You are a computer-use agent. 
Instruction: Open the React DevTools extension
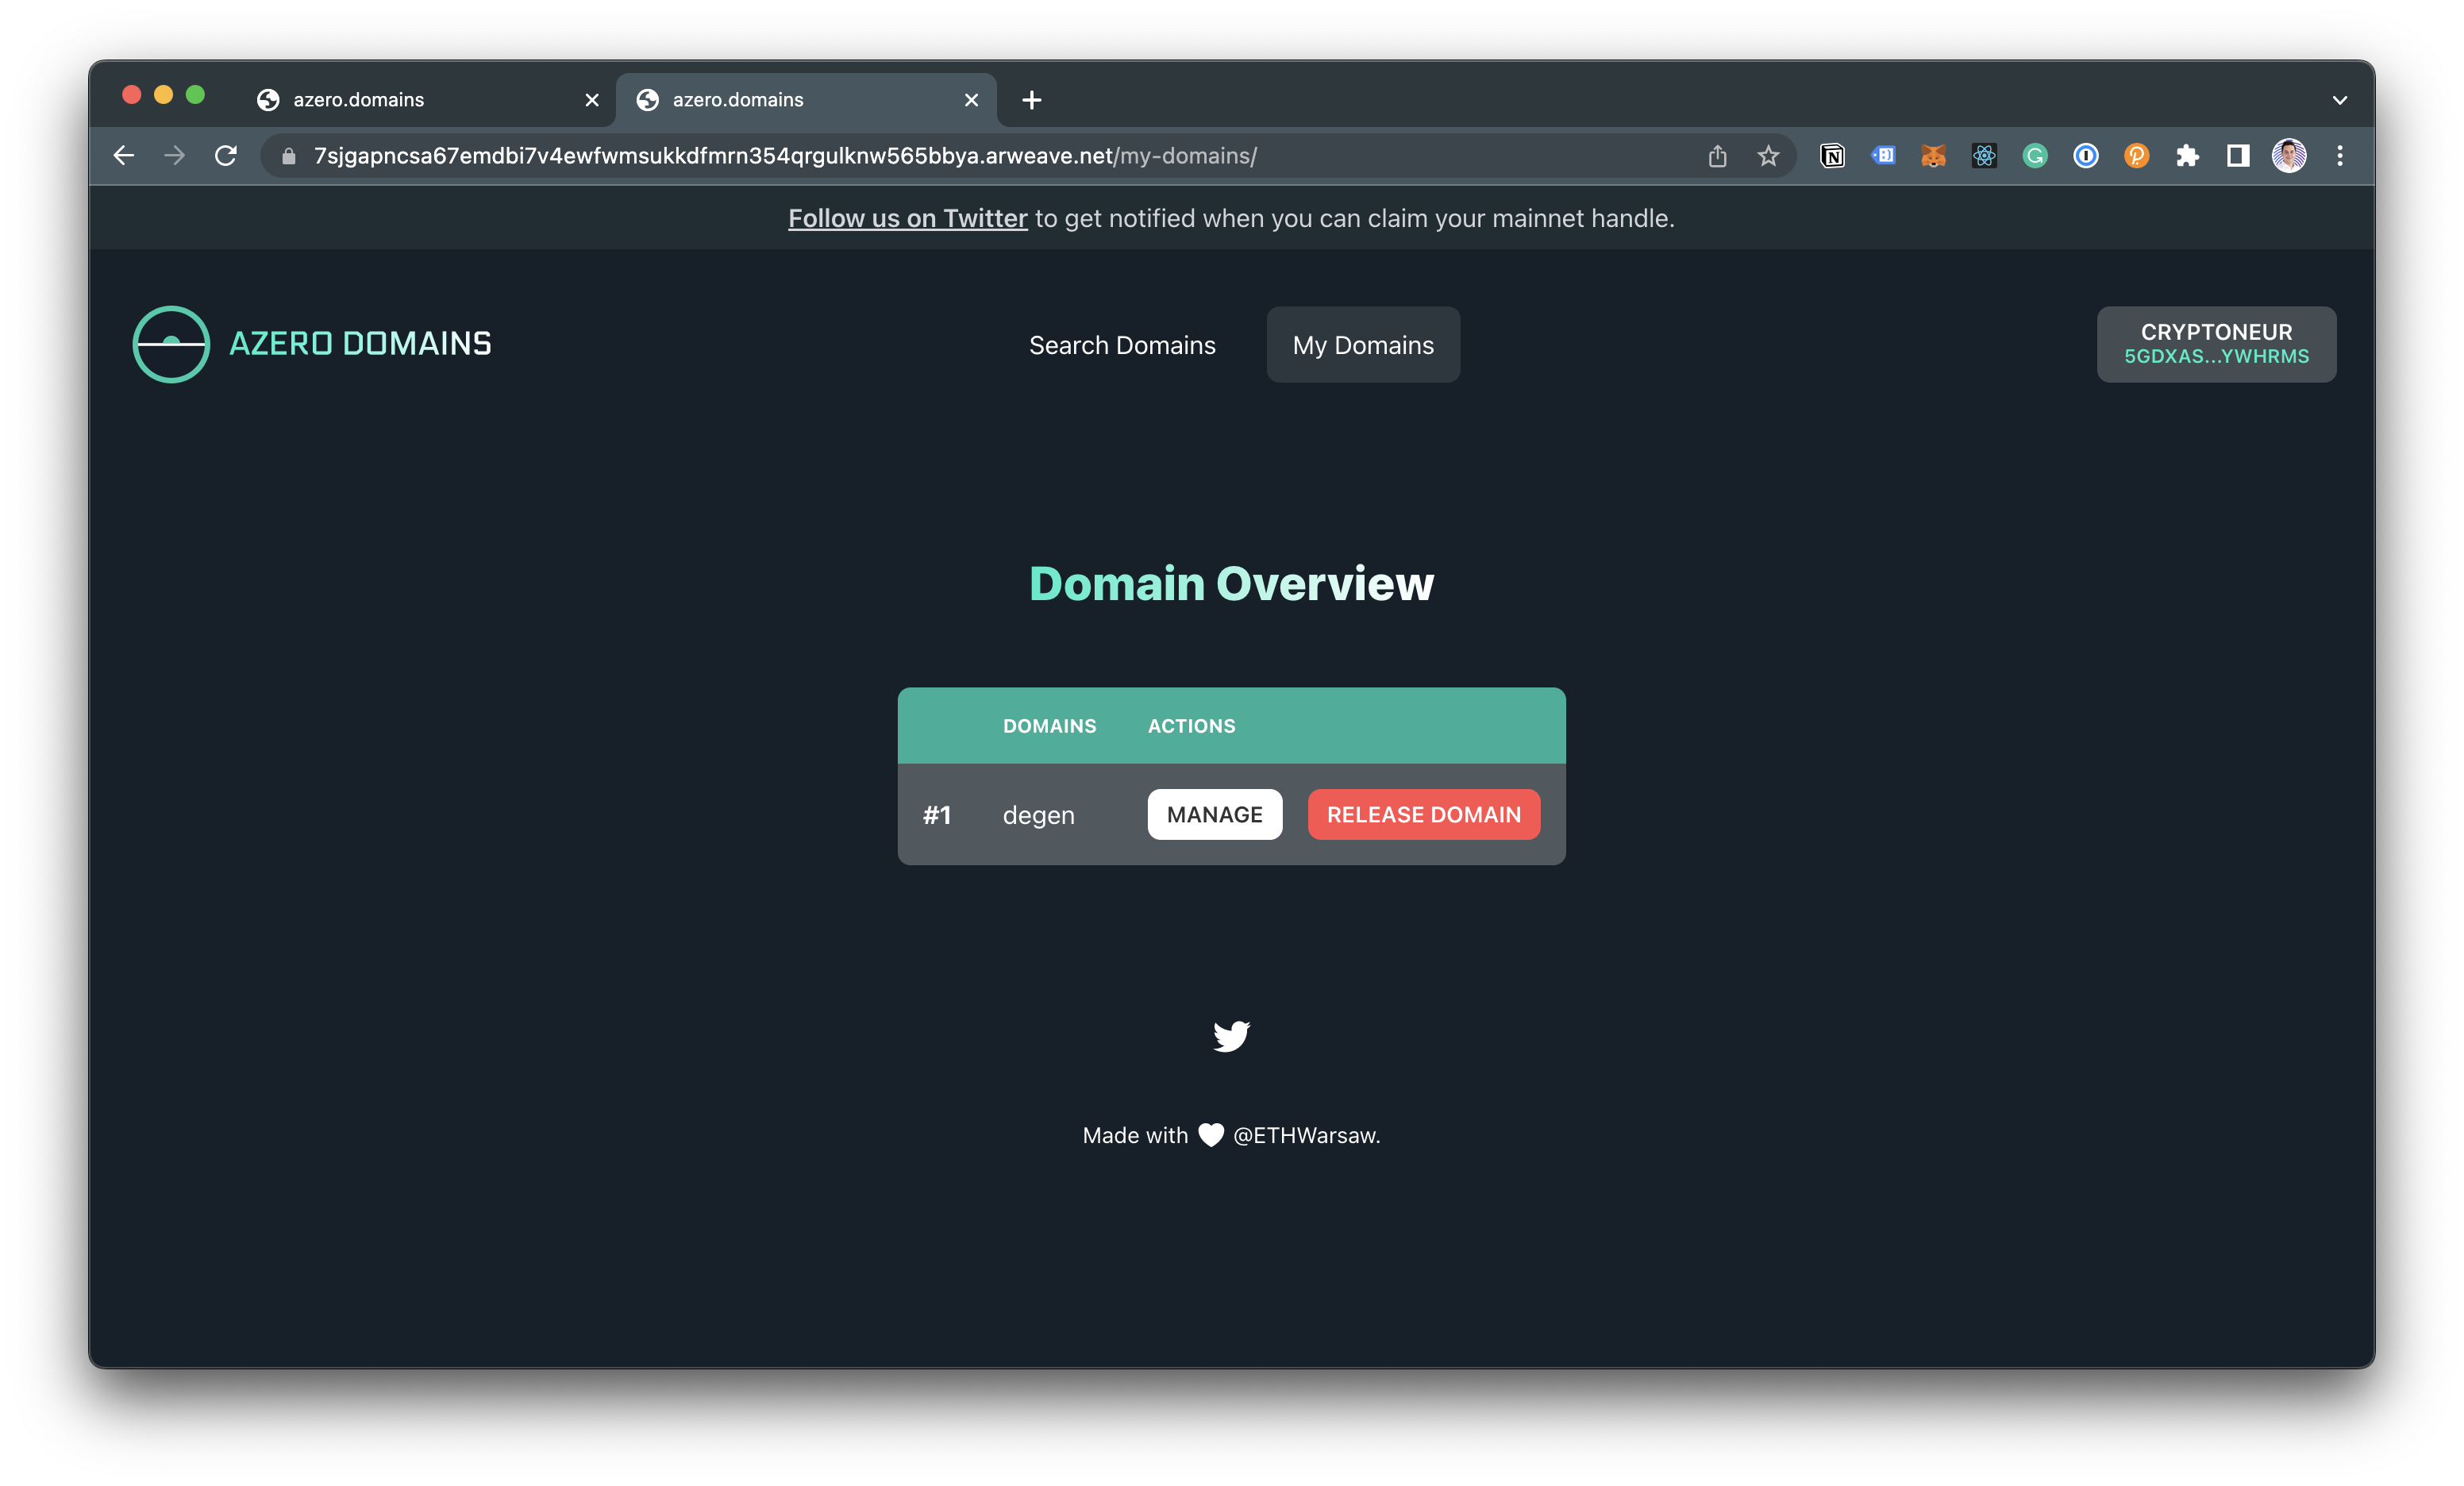[1984, 156]
